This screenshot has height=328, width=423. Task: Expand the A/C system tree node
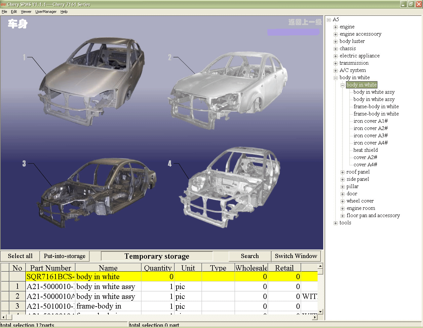tap(336, 71)
